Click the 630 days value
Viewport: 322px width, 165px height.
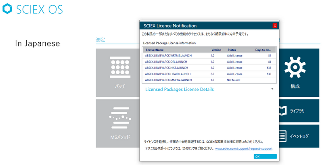pyautogui.click(x=269, y=74)
